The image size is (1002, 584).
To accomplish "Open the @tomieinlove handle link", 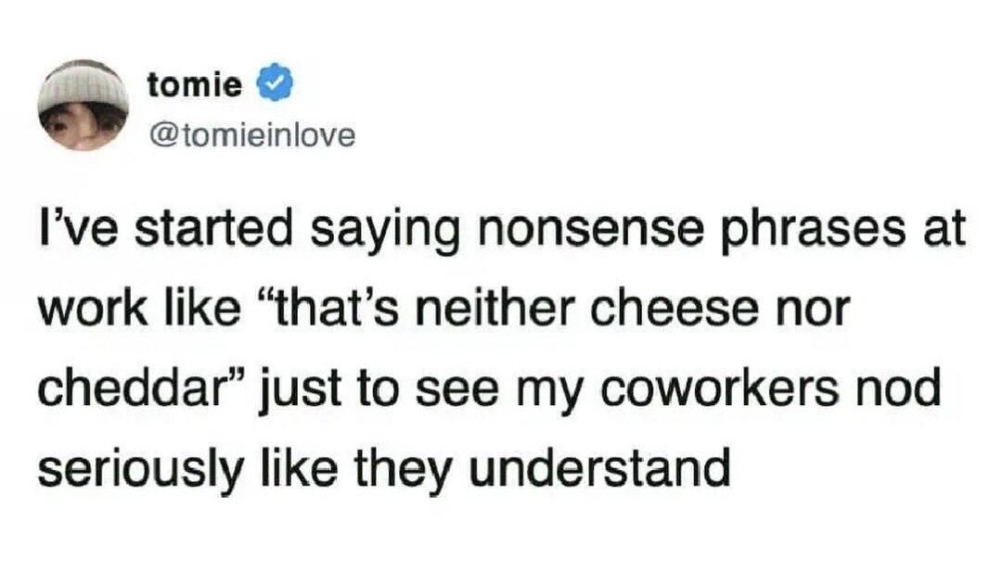I will 250,135.
